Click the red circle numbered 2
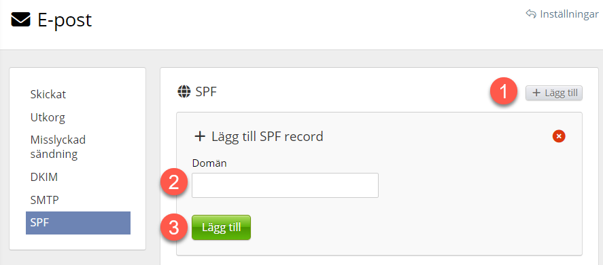The width and height of the screenshot is (603, 265). (174, 182)
